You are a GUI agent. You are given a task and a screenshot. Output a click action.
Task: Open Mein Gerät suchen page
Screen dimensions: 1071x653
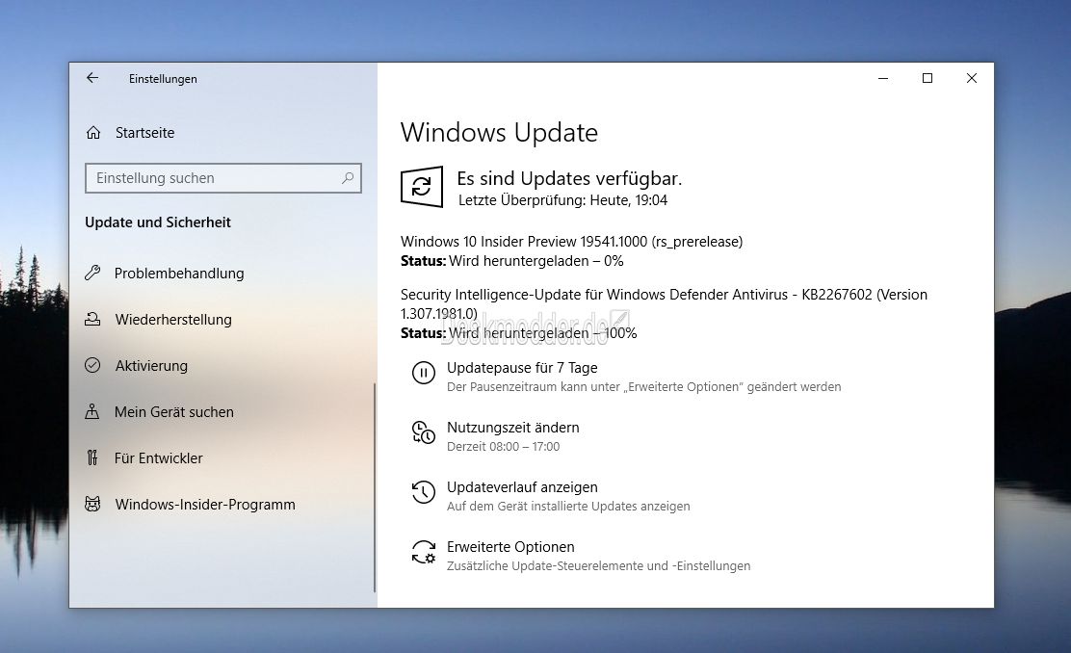click(174, 412)
